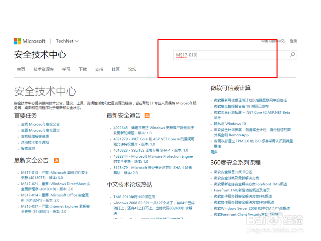Open Windows Server 2008 R2 AD RMS概述 link

click(252, 209)
